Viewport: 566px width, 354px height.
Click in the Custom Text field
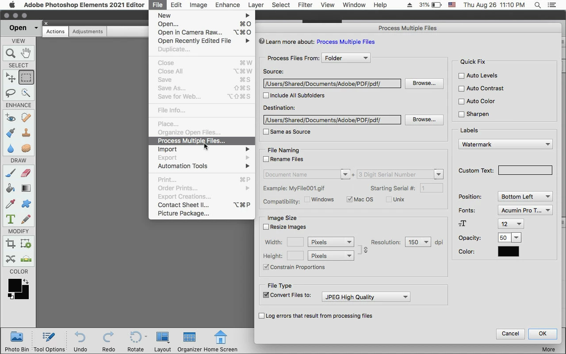(x=525, y=170)
